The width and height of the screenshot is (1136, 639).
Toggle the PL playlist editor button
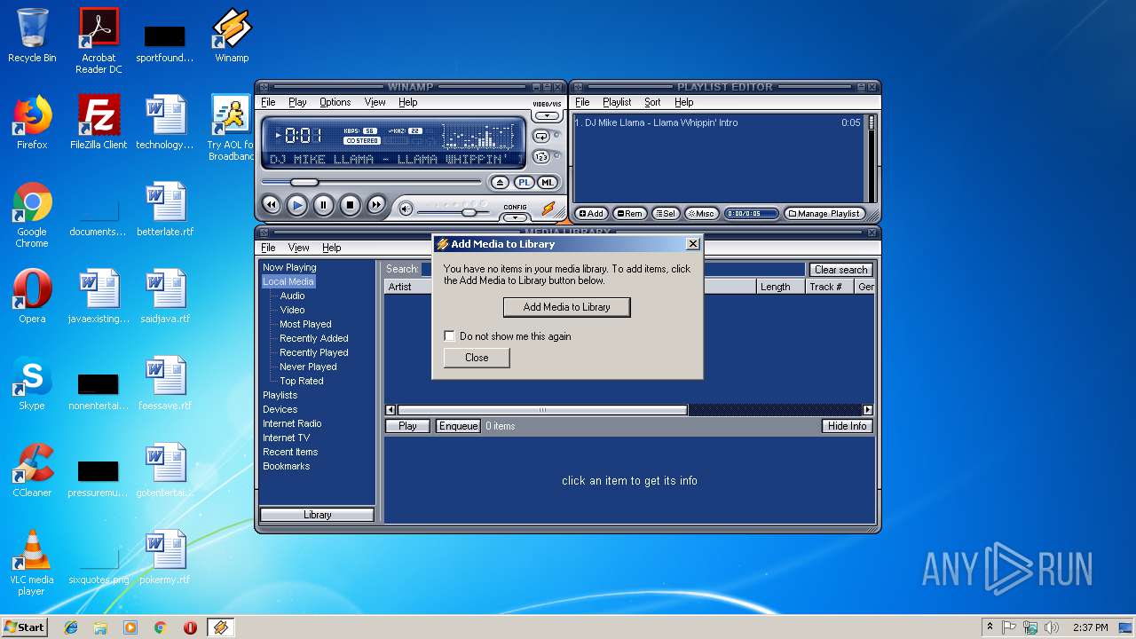[525, 183]
